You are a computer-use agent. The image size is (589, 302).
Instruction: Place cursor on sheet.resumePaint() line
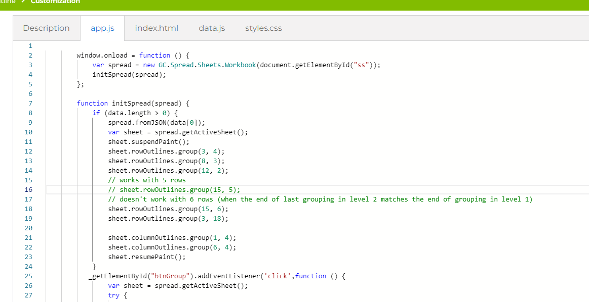pyautogui.click(x=146, y=257)
